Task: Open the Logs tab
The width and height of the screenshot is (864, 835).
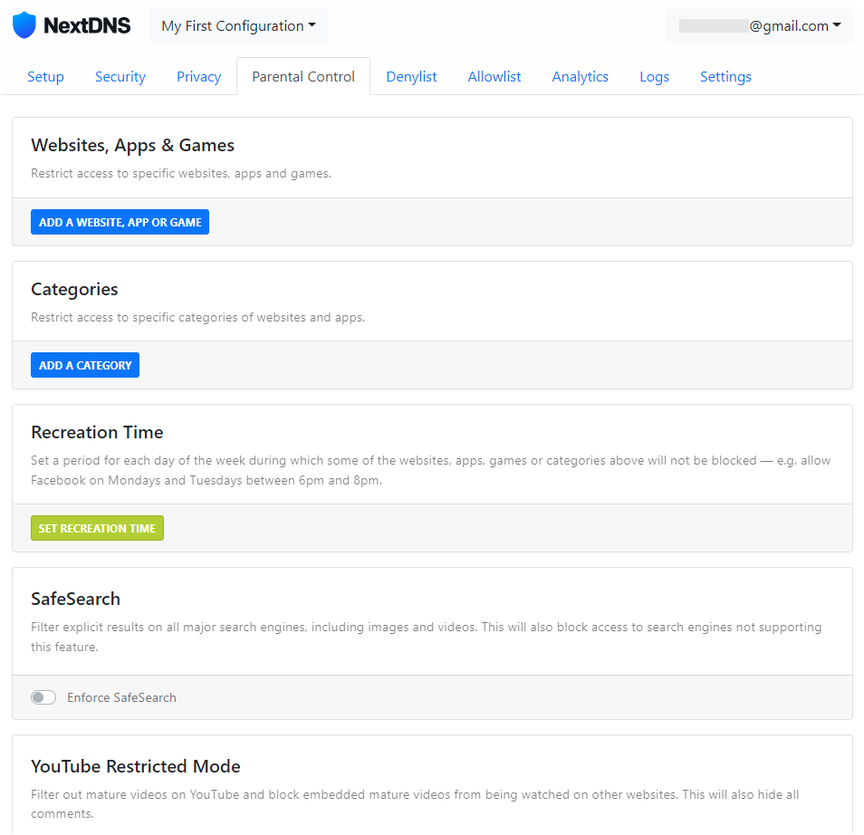Action: tap(654, 77)
